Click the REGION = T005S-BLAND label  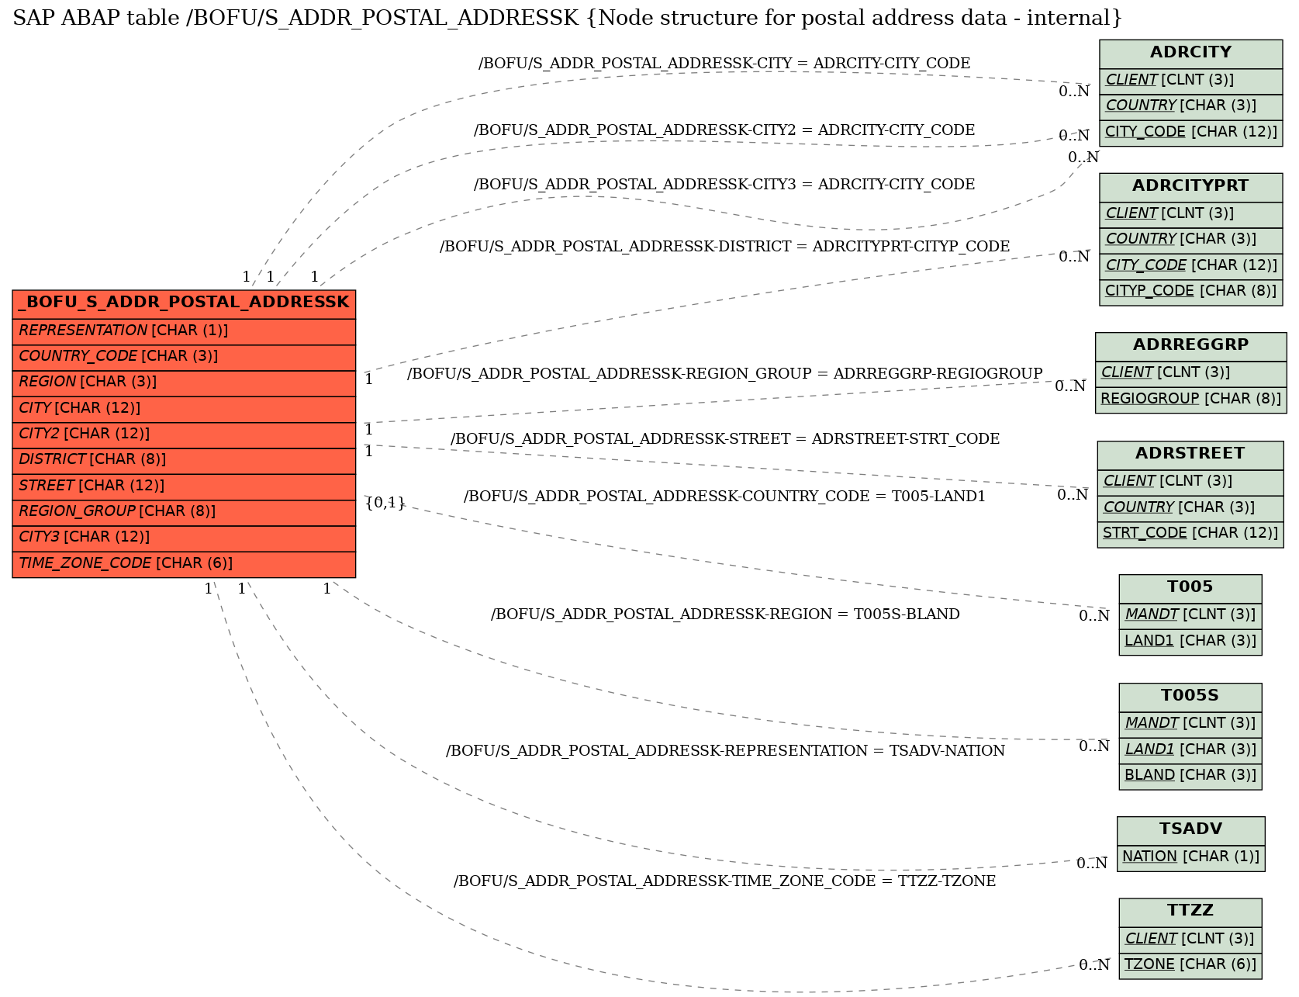724,614
